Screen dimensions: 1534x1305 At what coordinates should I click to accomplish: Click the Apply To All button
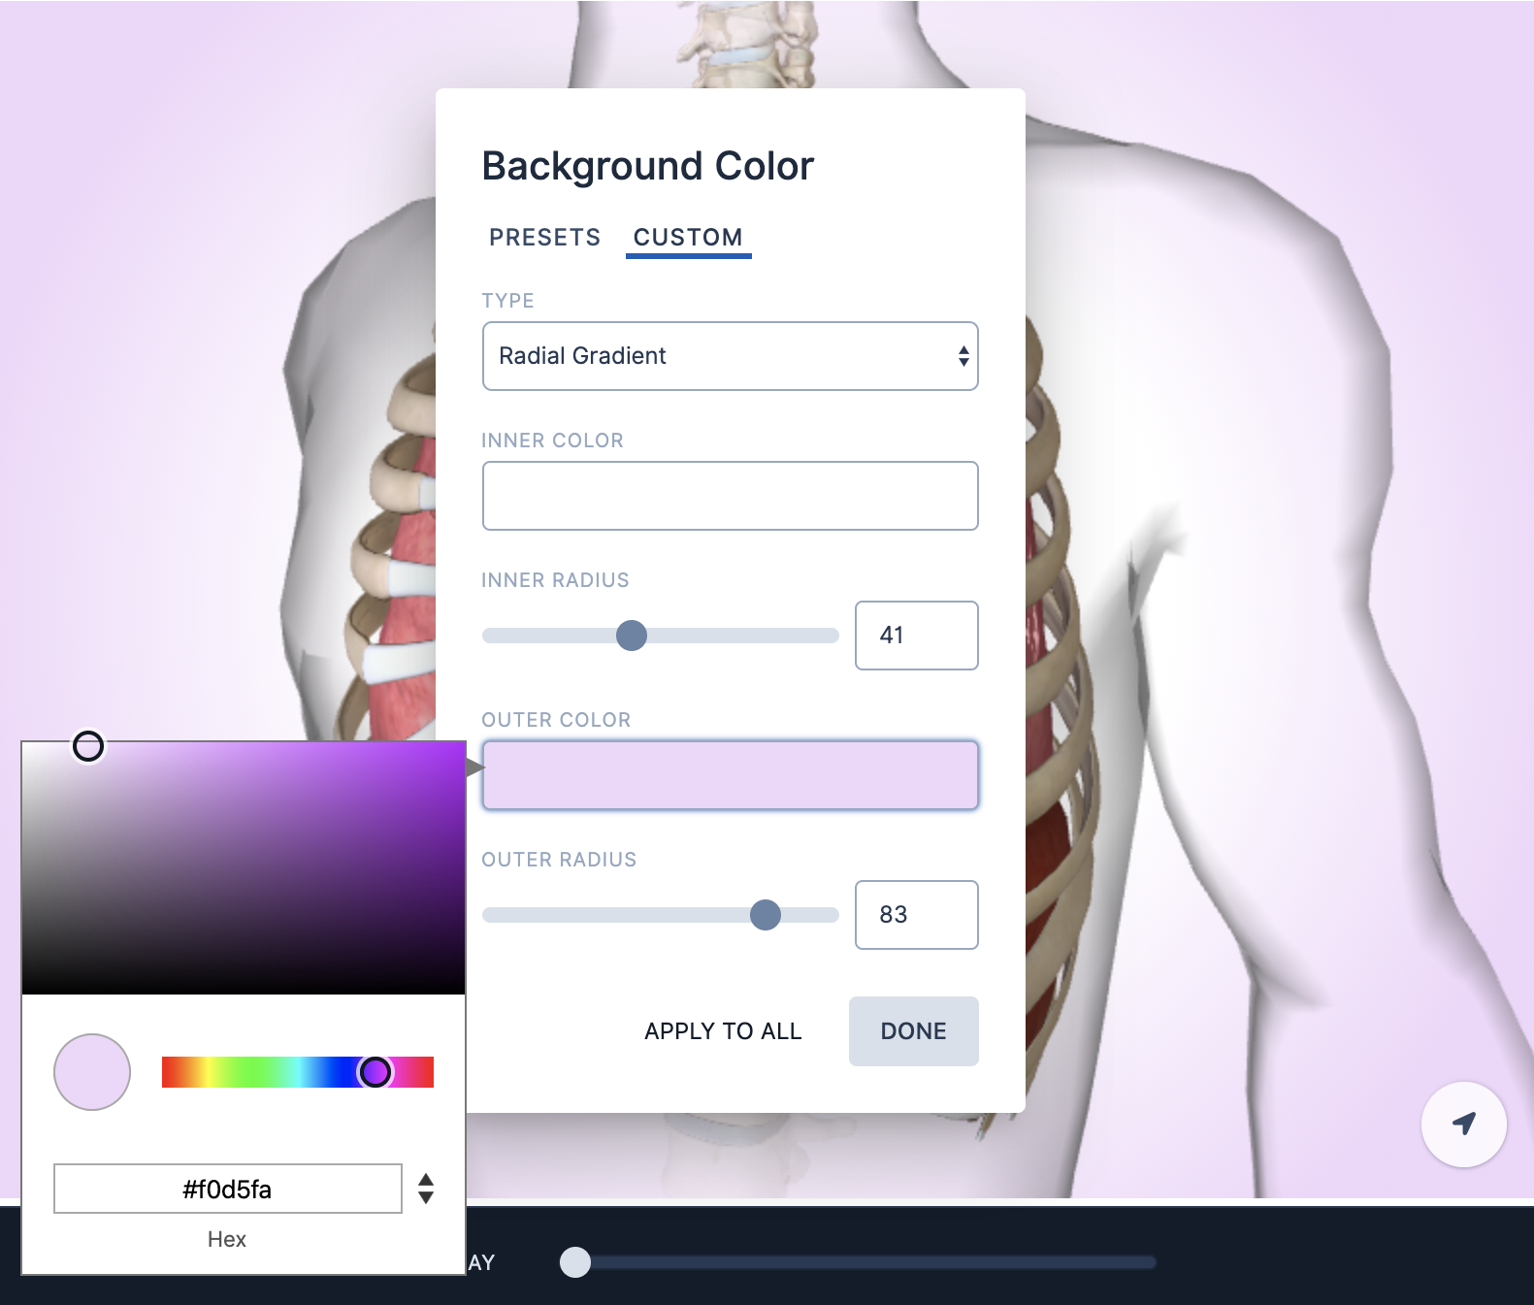[x=723, y=1031]
